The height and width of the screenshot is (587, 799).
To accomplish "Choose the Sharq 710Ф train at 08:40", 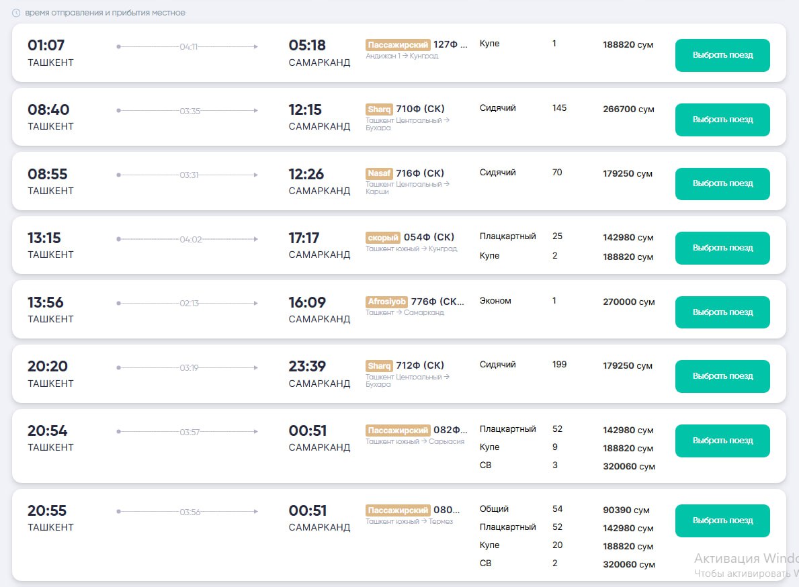I will pyautogui.click(x=722, y=120).
